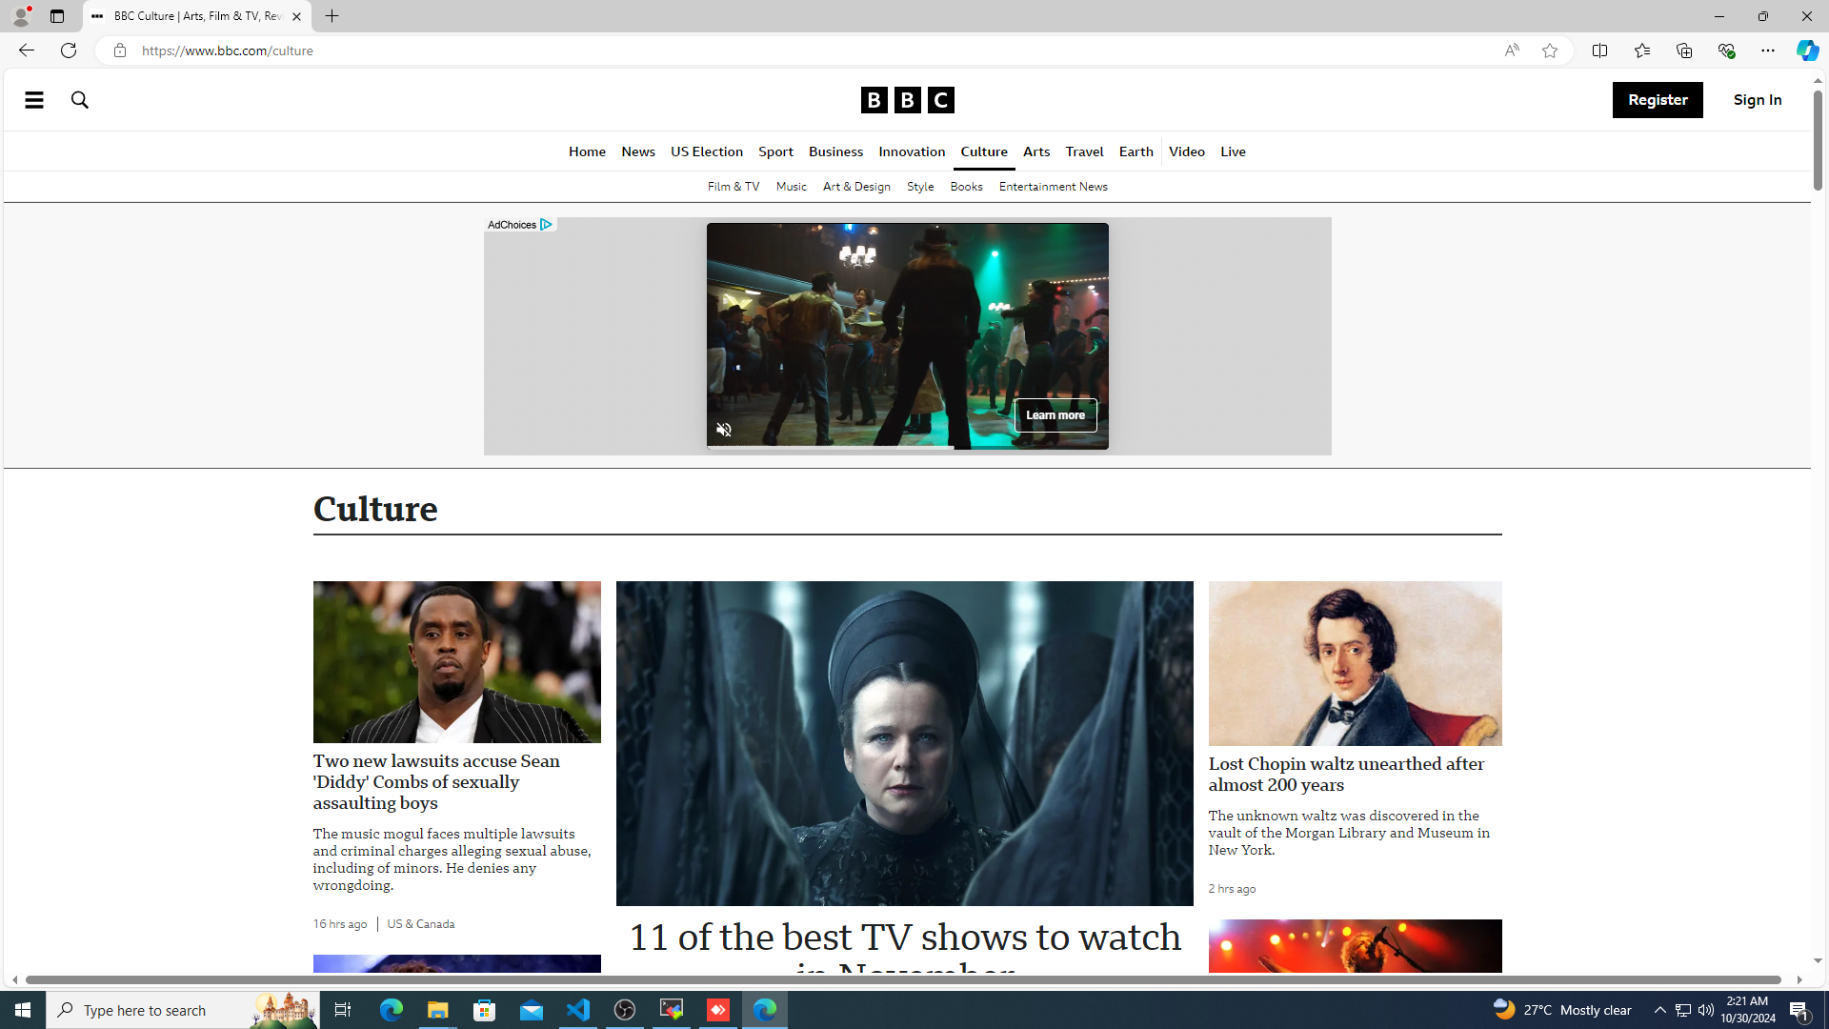The height and width of the screenshot is (1029, 1829).
Task: Open Windows Start menu
Action: 23,1010
